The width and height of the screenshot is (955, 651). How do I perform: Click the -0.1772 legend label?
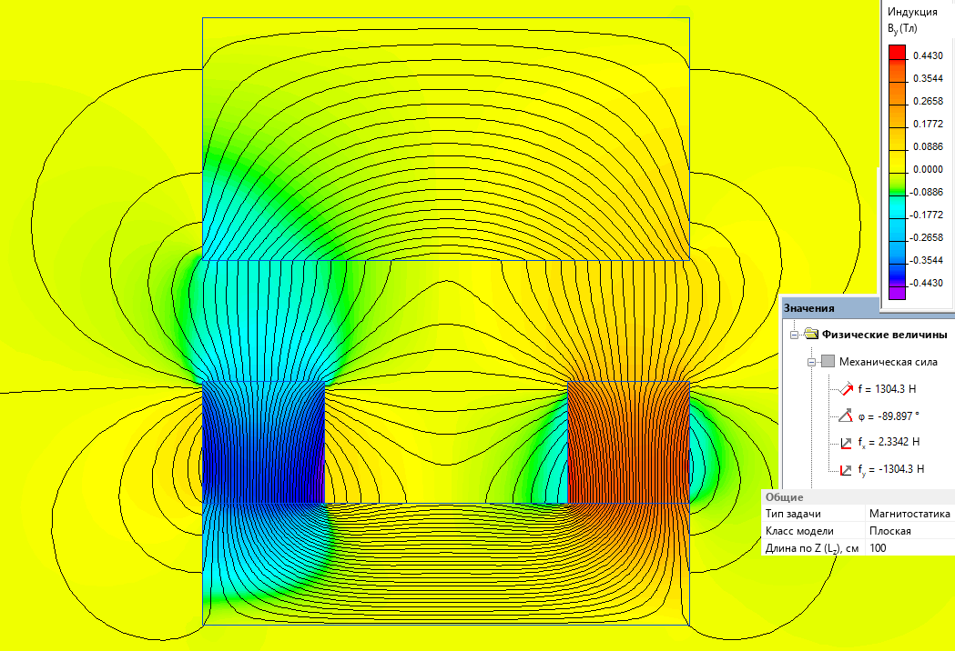pos(927,215)
